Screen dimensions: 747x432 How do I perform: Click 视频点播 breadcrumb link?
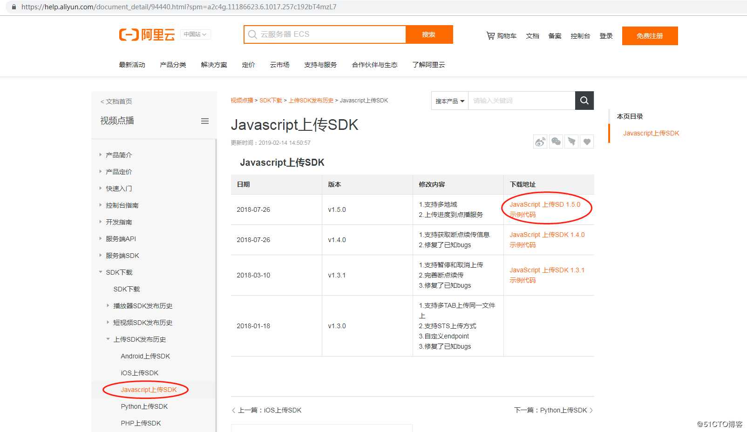242,101
